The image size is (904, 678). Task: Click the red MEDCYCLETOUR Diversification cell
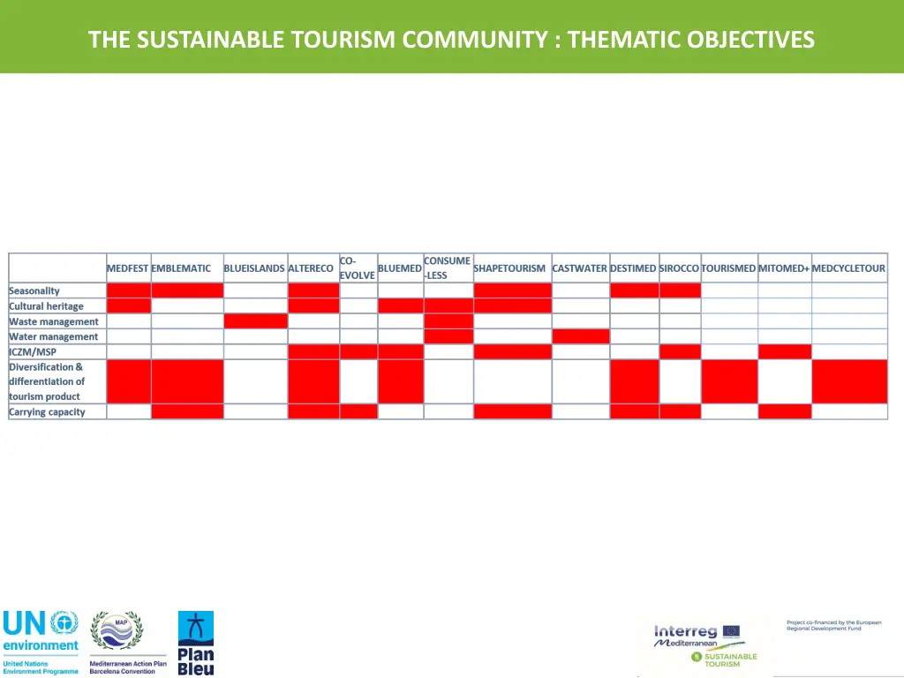click(x=849, y=381)
